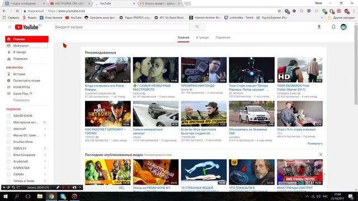Click the YouTube logo
This screenshot has height=201, width=358.
pos(27,27)
